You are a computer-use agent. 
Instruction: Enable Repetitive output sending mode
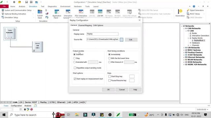pyautogui.click(x=75, y=68)
